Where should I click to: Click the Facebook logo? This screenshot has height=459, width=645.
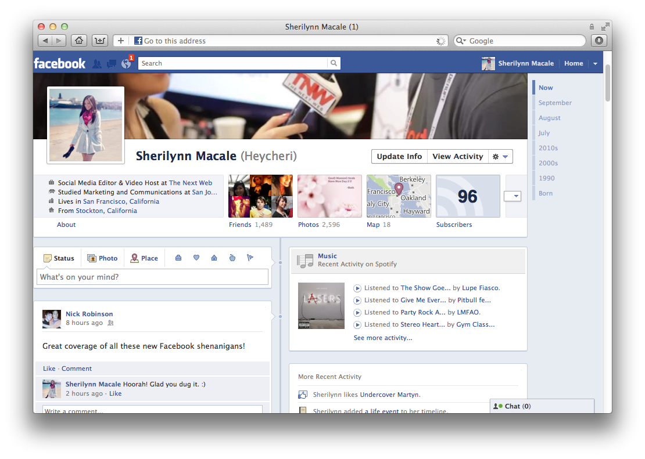[x=60, y=63]
